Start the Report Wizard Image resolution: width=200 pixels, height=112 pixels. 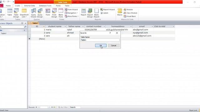coord(107,10)
